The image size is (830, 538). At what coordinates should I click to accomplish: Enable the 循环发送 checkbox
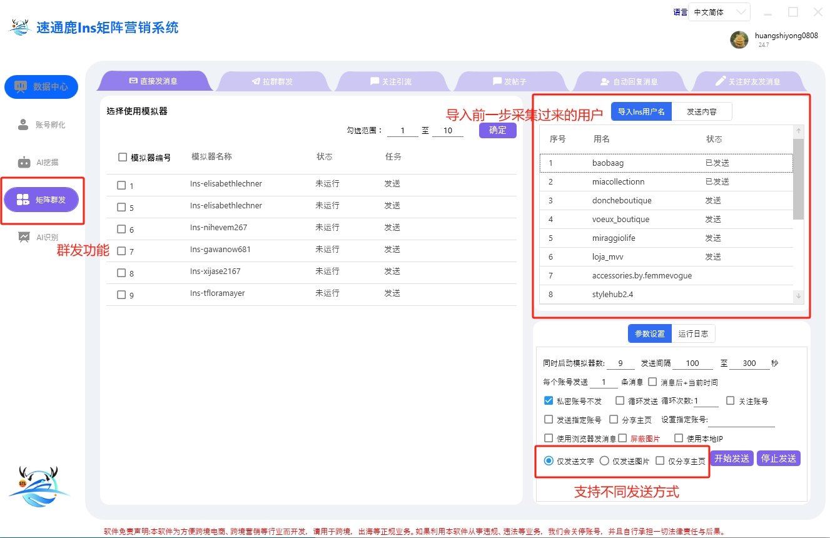tap(620, 400)
